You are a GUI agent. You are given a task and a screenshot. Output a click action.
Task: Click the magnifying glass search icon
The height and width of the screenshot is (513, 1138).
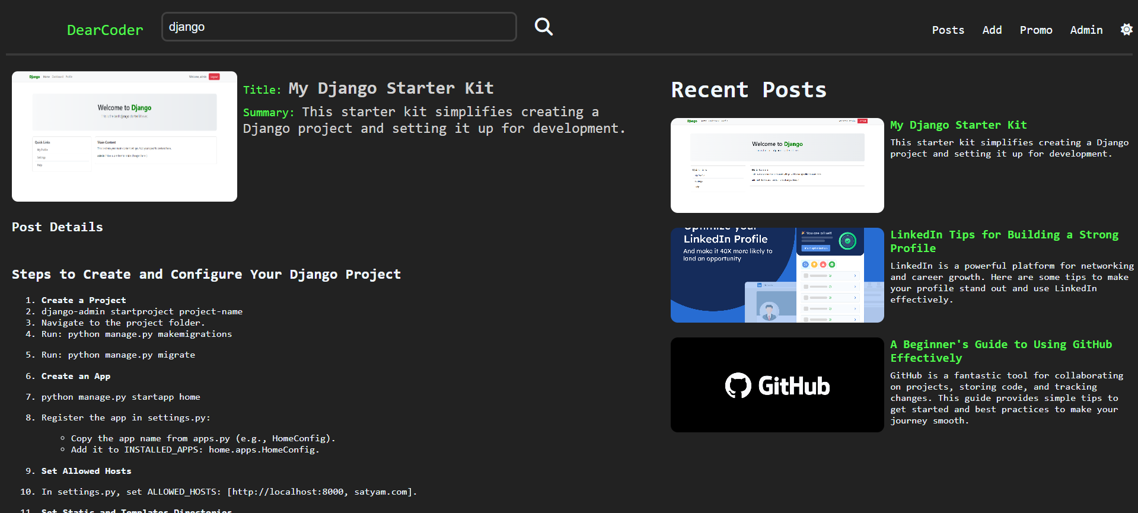coord(543,27)
